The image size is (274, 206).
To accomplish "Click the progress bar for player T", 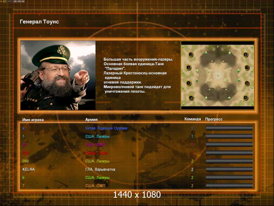I will 229,186.
